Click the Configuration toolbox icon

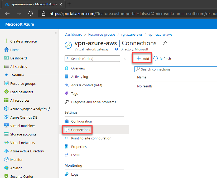click(66, 121)
